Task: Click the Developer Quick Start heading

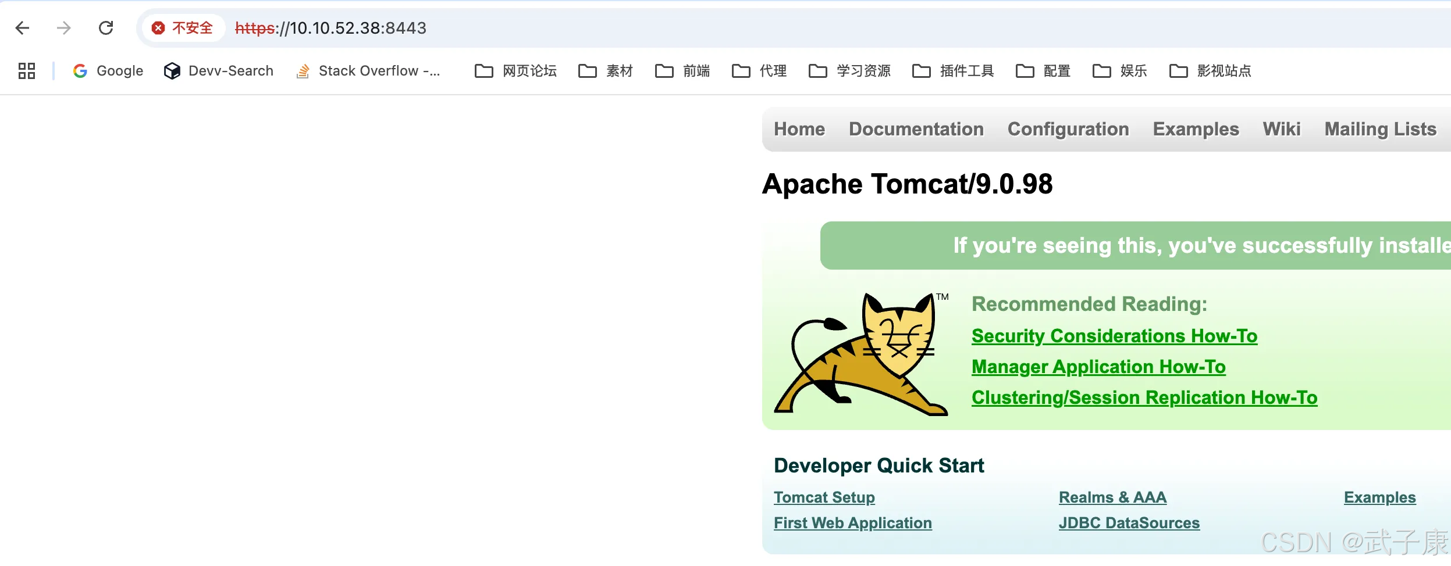Action: click(x=879, y=465)
